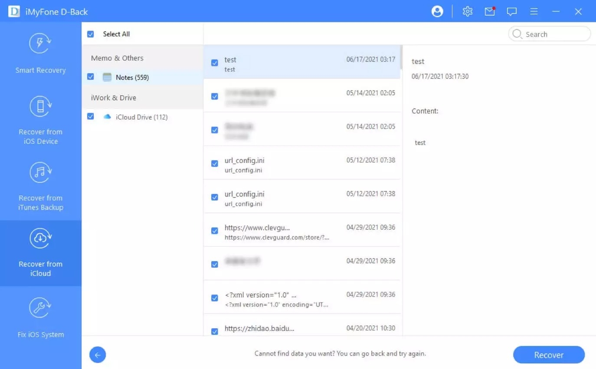Open the hamburger menu in title bar

pyautogui.click(x=534, y=12)
